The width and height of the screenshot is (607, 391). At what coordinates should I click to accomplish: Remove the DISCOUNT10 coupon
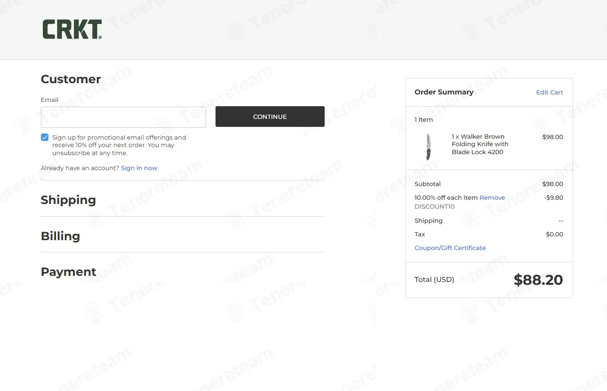(492, 198)
